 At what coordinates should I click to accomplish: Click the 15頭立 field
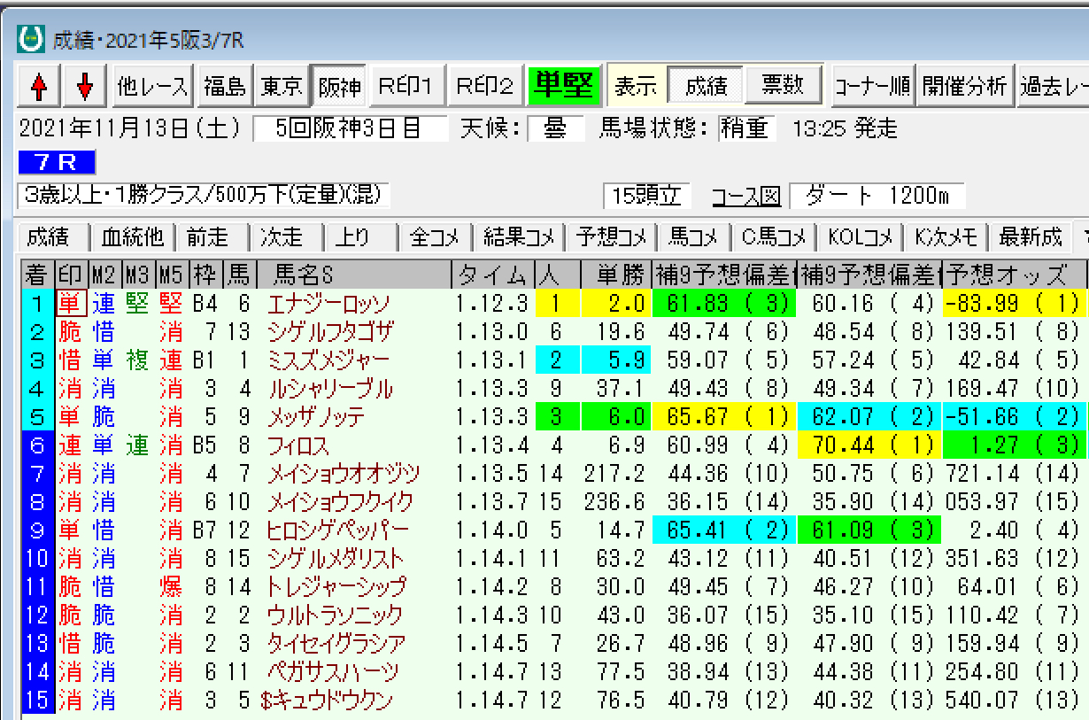(x=646, y=196)
